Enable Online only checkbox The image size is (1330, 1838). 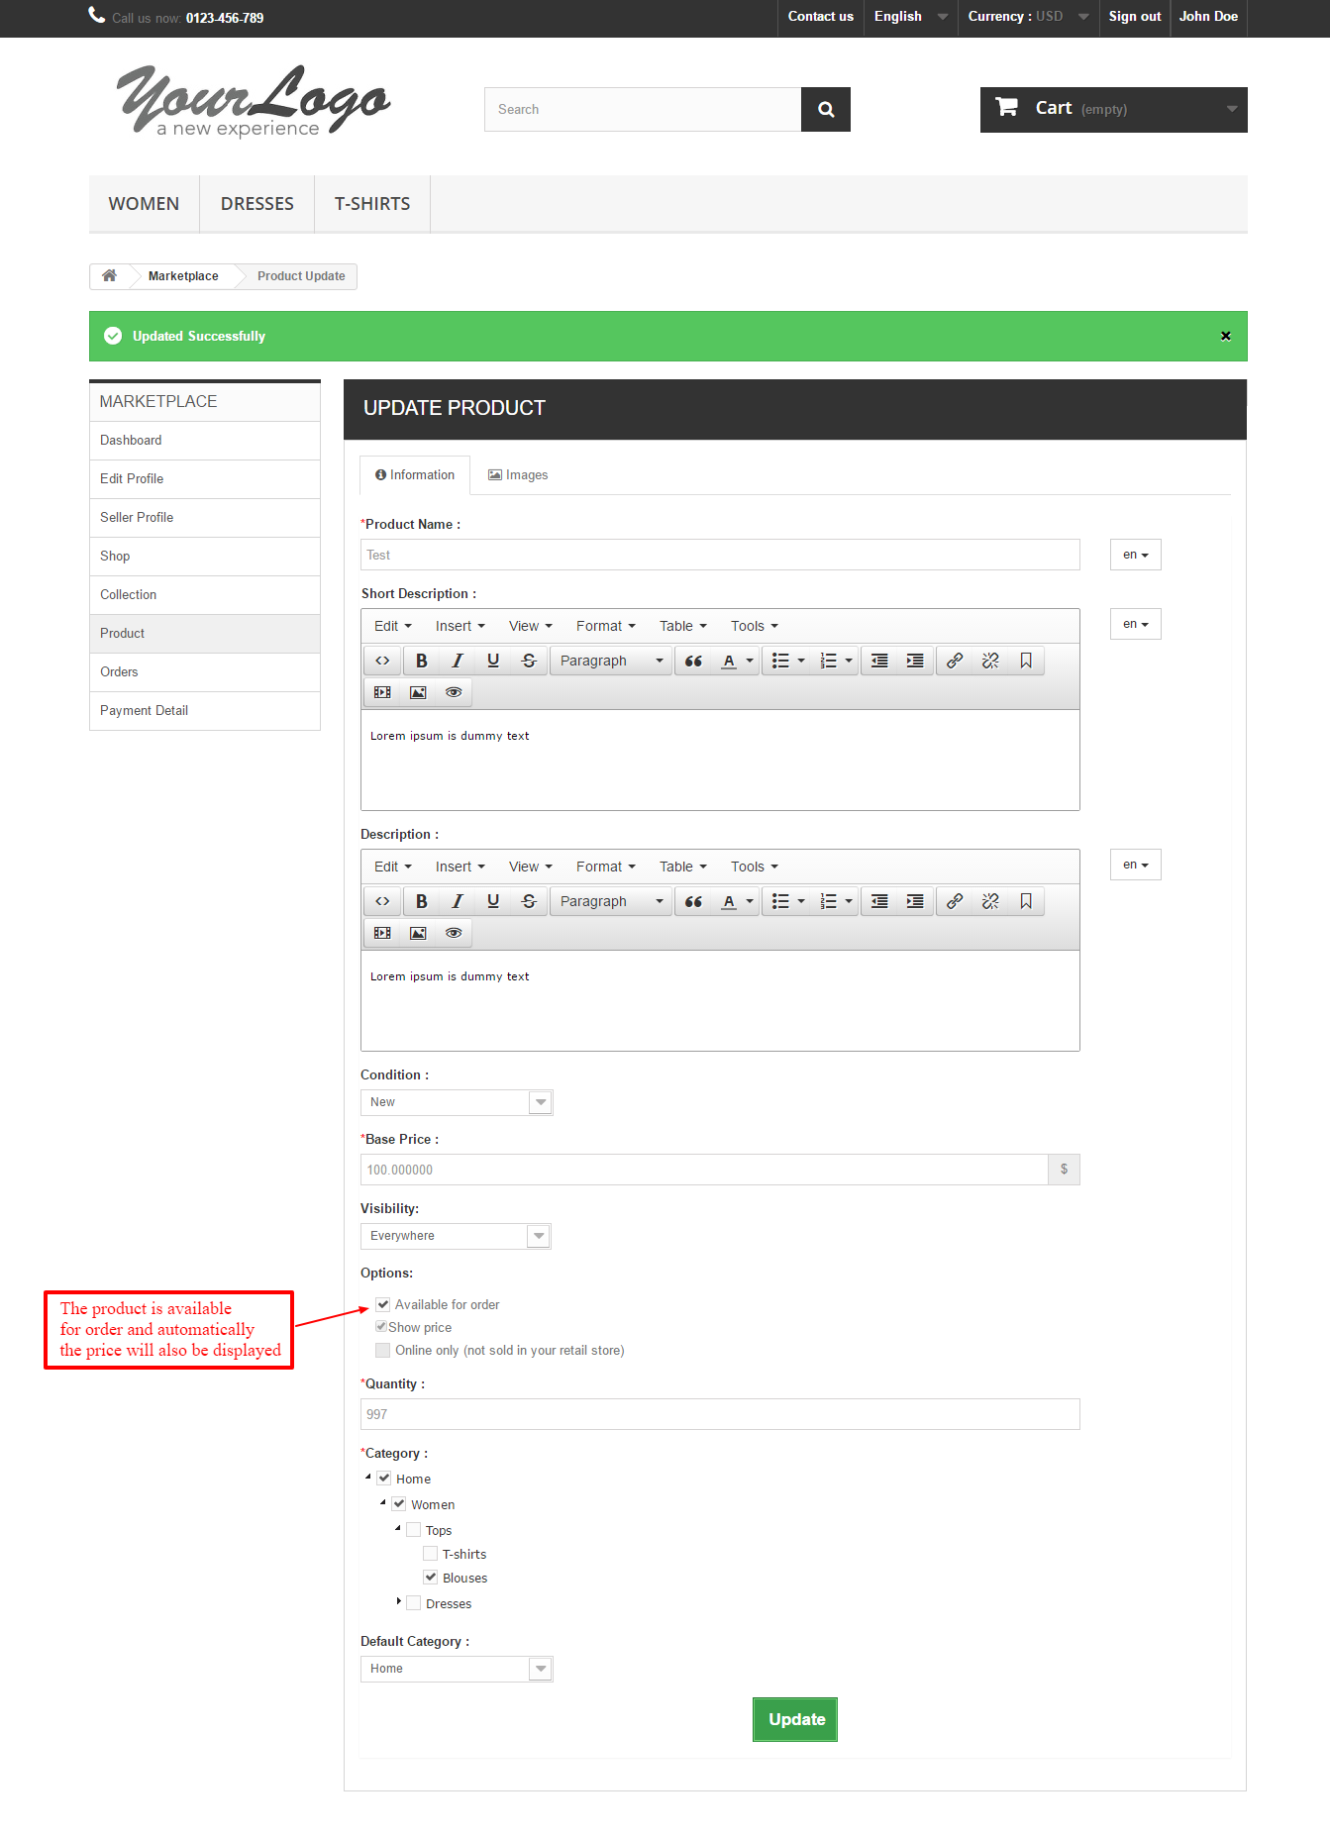(x=383, y=1350)
